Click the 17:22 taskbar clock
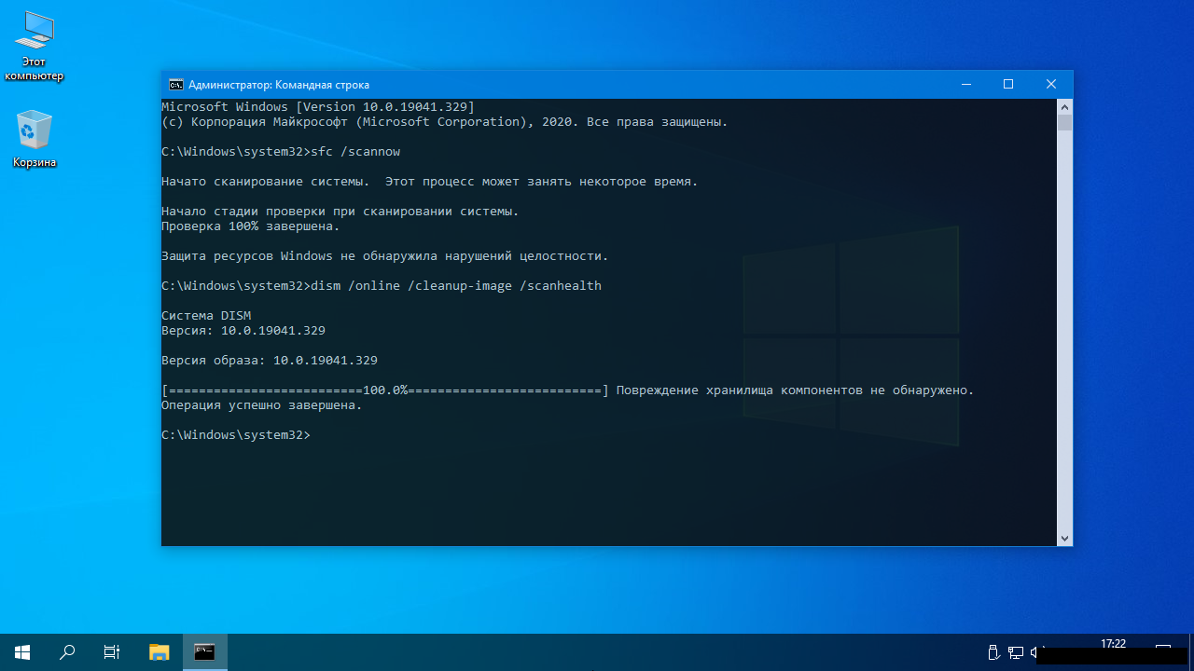The height and width of the screenshot is (671, 1194). pyautogui.click(x=1113, y=644)
